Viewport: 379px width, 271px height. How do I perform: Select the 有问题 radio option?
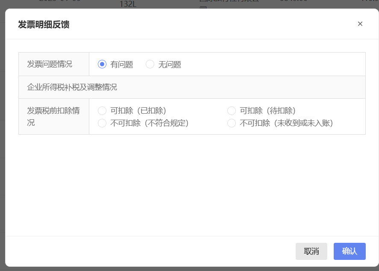(x=102, y=64)
